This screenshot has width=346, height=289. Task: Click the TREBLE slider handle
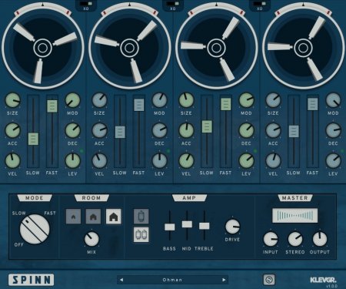click(205, 226)
